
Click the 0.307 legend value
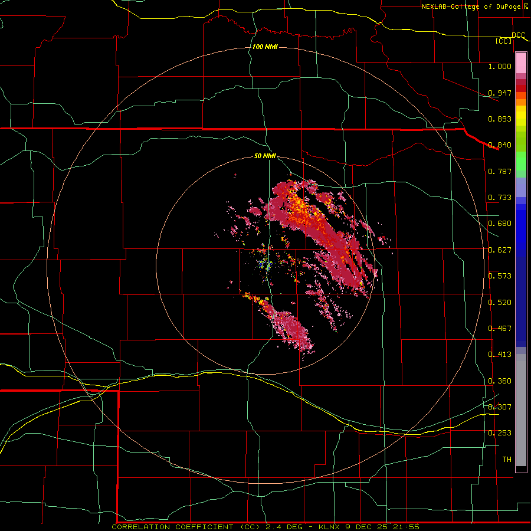500,407
